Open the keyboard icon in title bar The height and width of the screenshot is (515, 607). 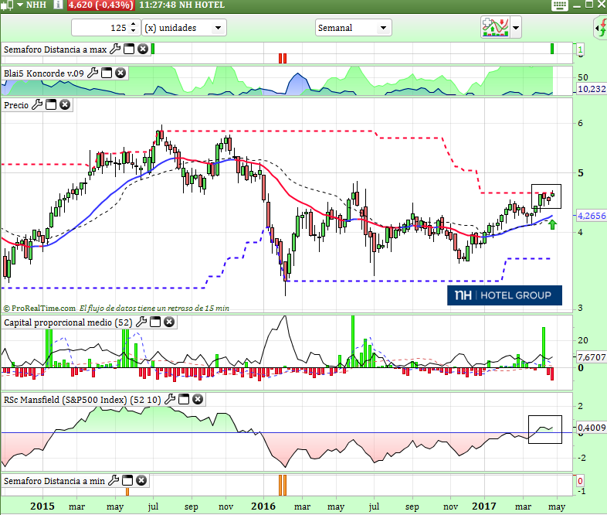click(x=559, y=5)
